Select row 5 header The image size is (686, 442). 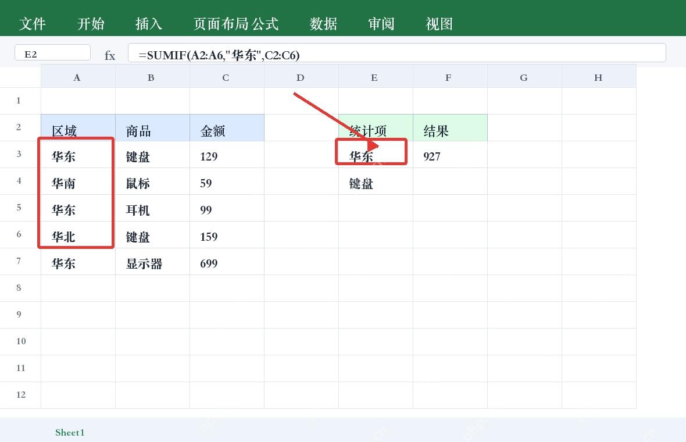20,208
